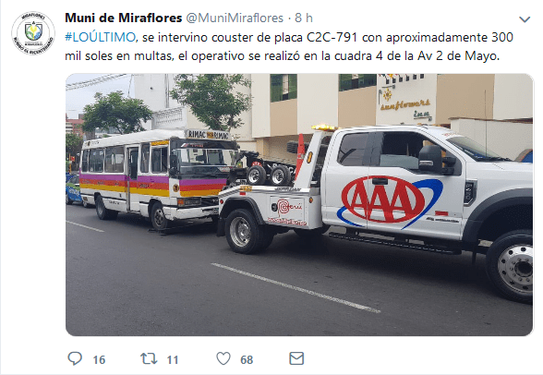Viewport: 543px width, 375px height.
Task: Visit the @MuniMiraflores handle link
Action: pos(235,18)
